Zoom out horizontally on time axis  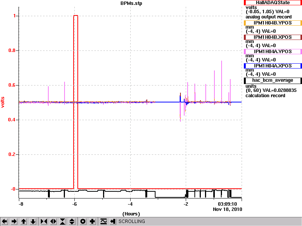tap(53, 221)
